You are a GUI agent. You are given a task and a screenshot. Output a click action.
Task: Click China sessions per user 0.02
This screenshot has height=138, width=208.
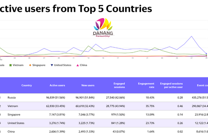coord(180,131)
